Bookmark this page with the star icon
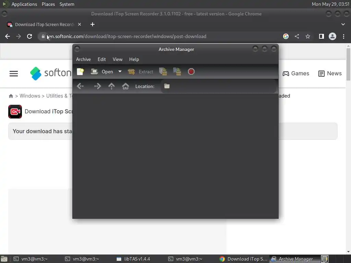This screenshot has width=351, height=263. (308, 36)
